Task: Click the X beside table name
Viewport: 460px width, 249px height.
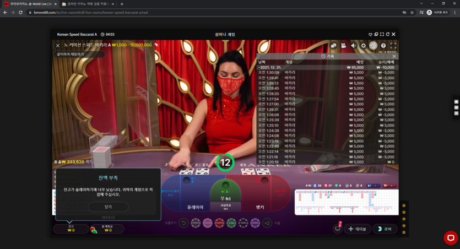Action: click(x=58, y=46)
